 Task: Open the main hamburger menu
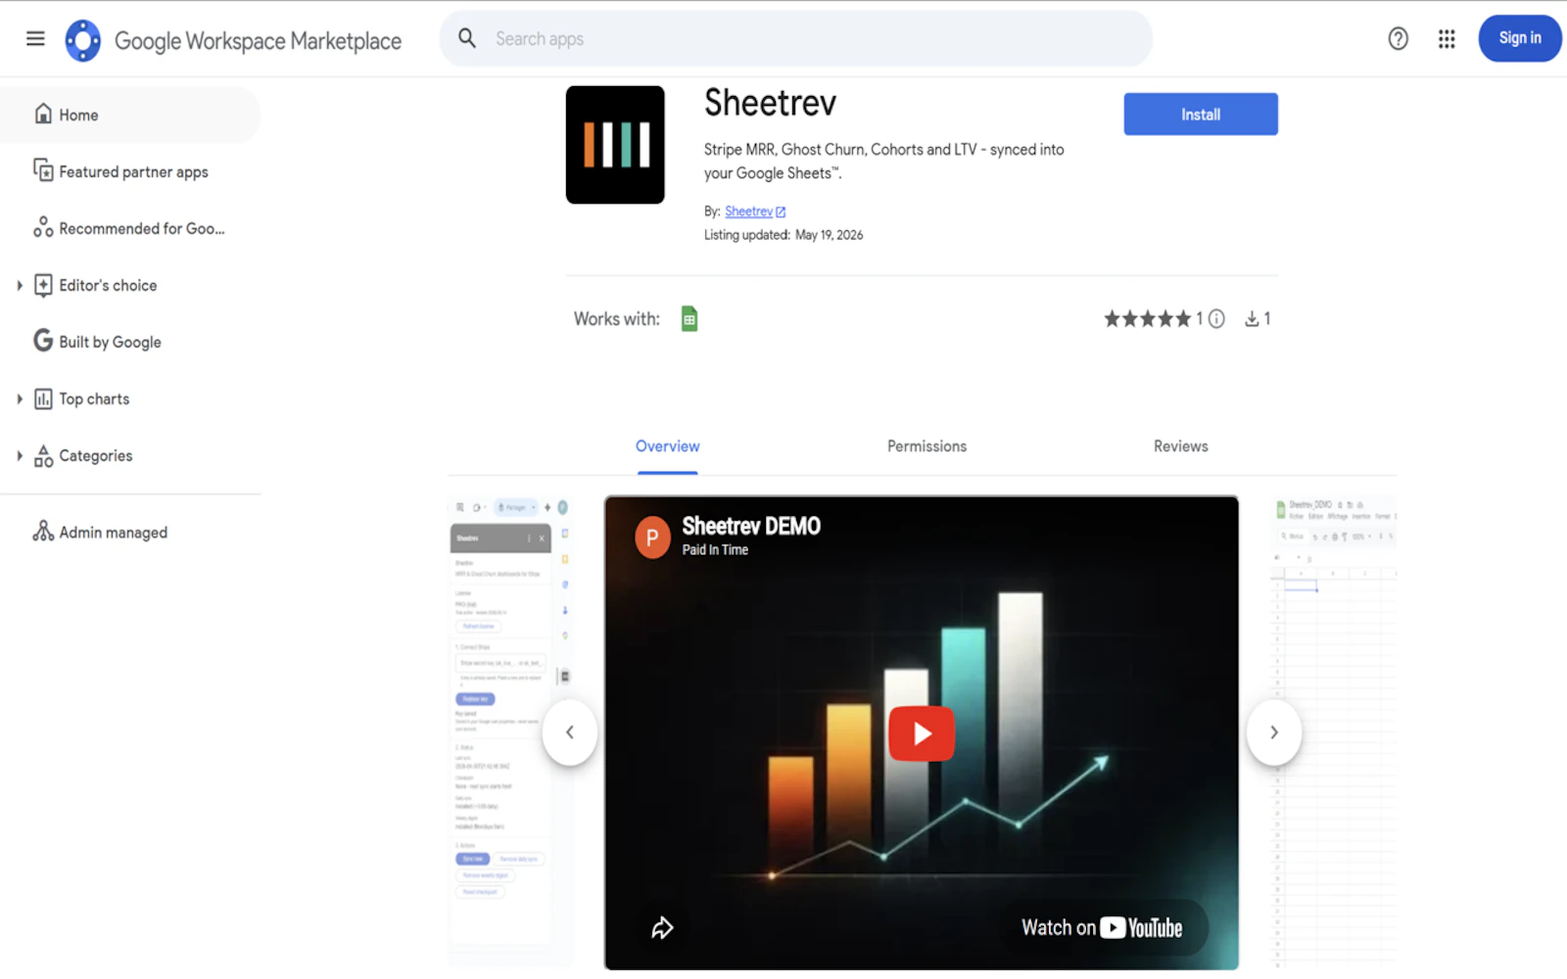[x=35, y=38]
